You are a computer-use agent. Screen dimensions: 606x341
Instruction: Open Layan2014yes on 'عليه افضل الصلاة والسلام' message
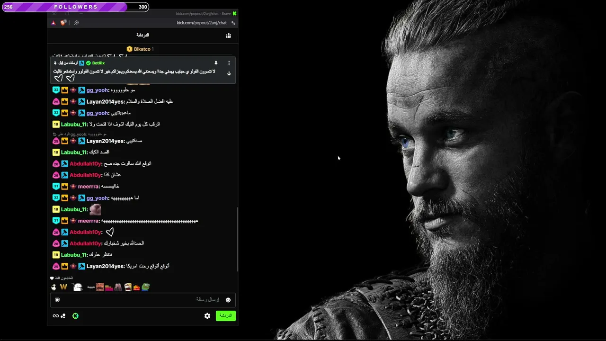(x=105, y=101)
